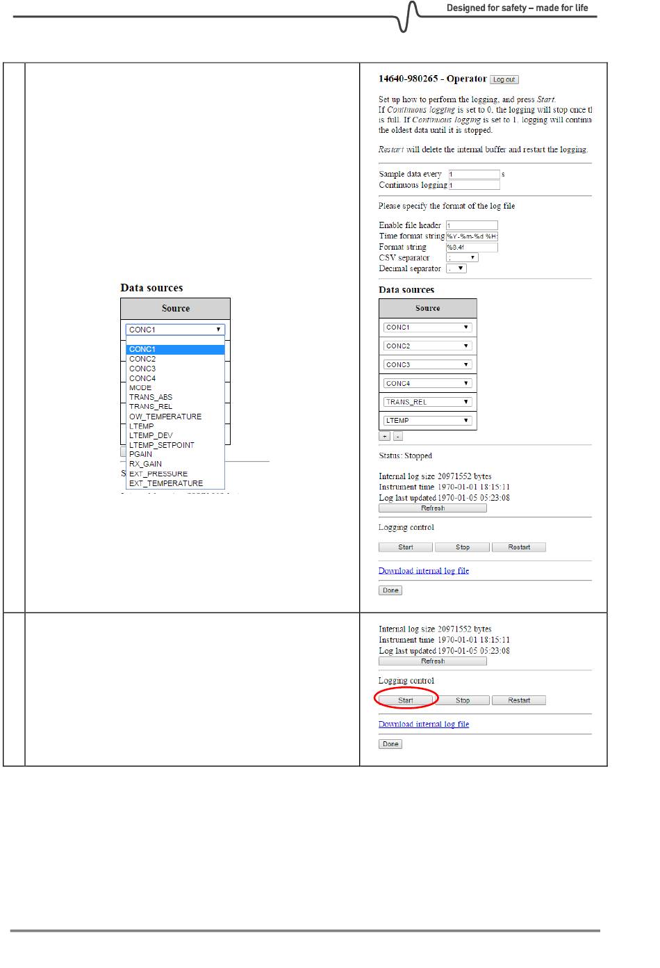The image size is (660, 968).
Task: Add a data source with the plus button
Action: coord(384,437)
